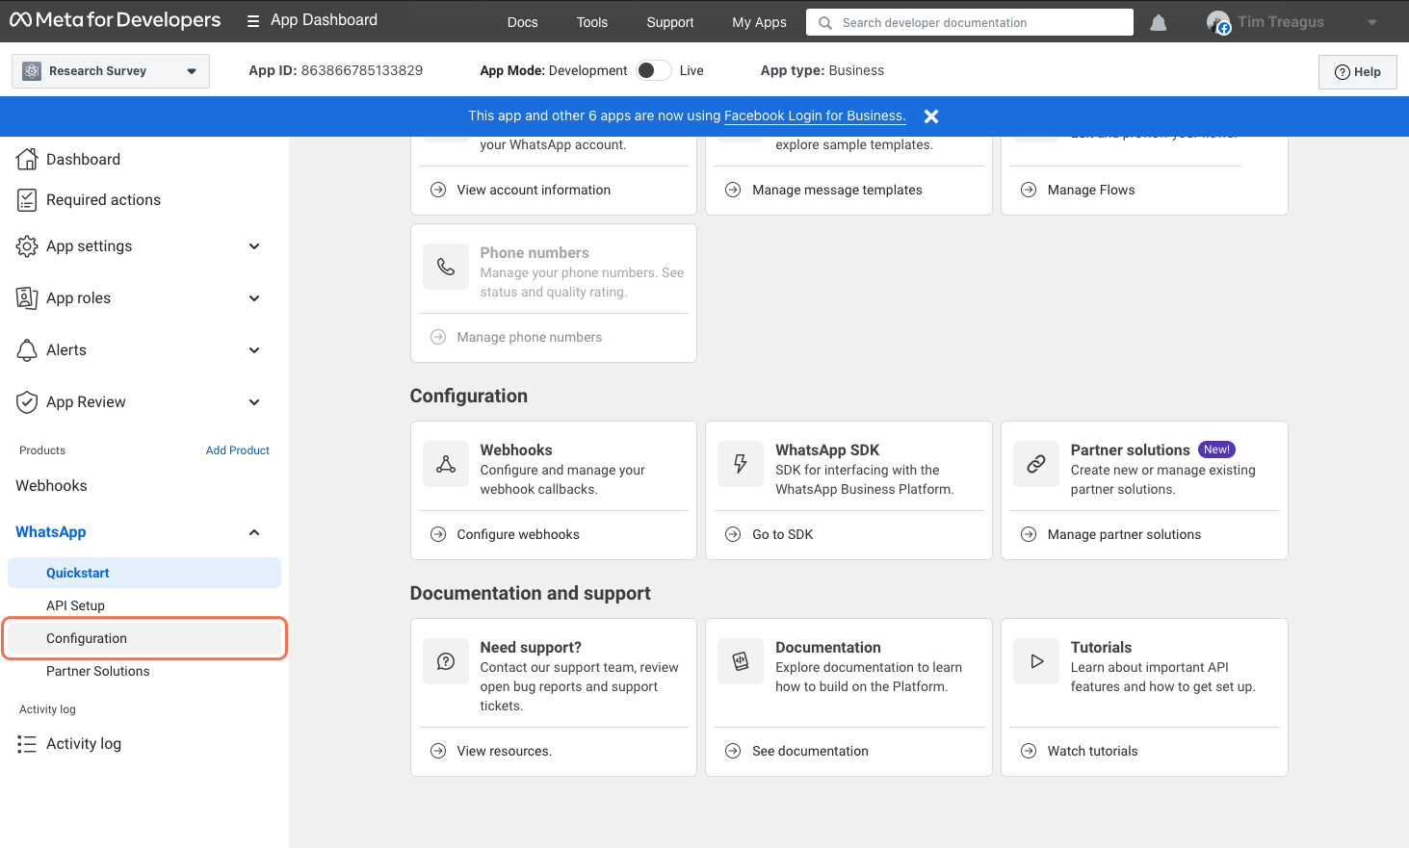This screenshot has width=1409, height=848.
Task: Select API Setup under WhatsApp
Action: (x=75, y=605)
